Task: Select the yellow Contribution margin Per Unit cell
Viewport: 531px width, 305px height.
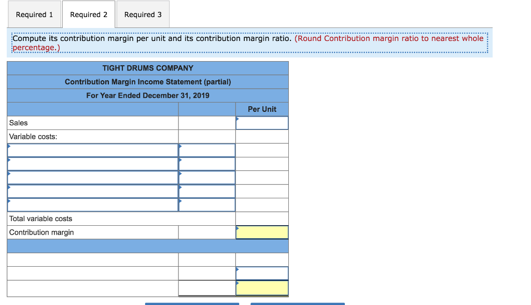Action: pyautogui.click(x=262, y=232)
